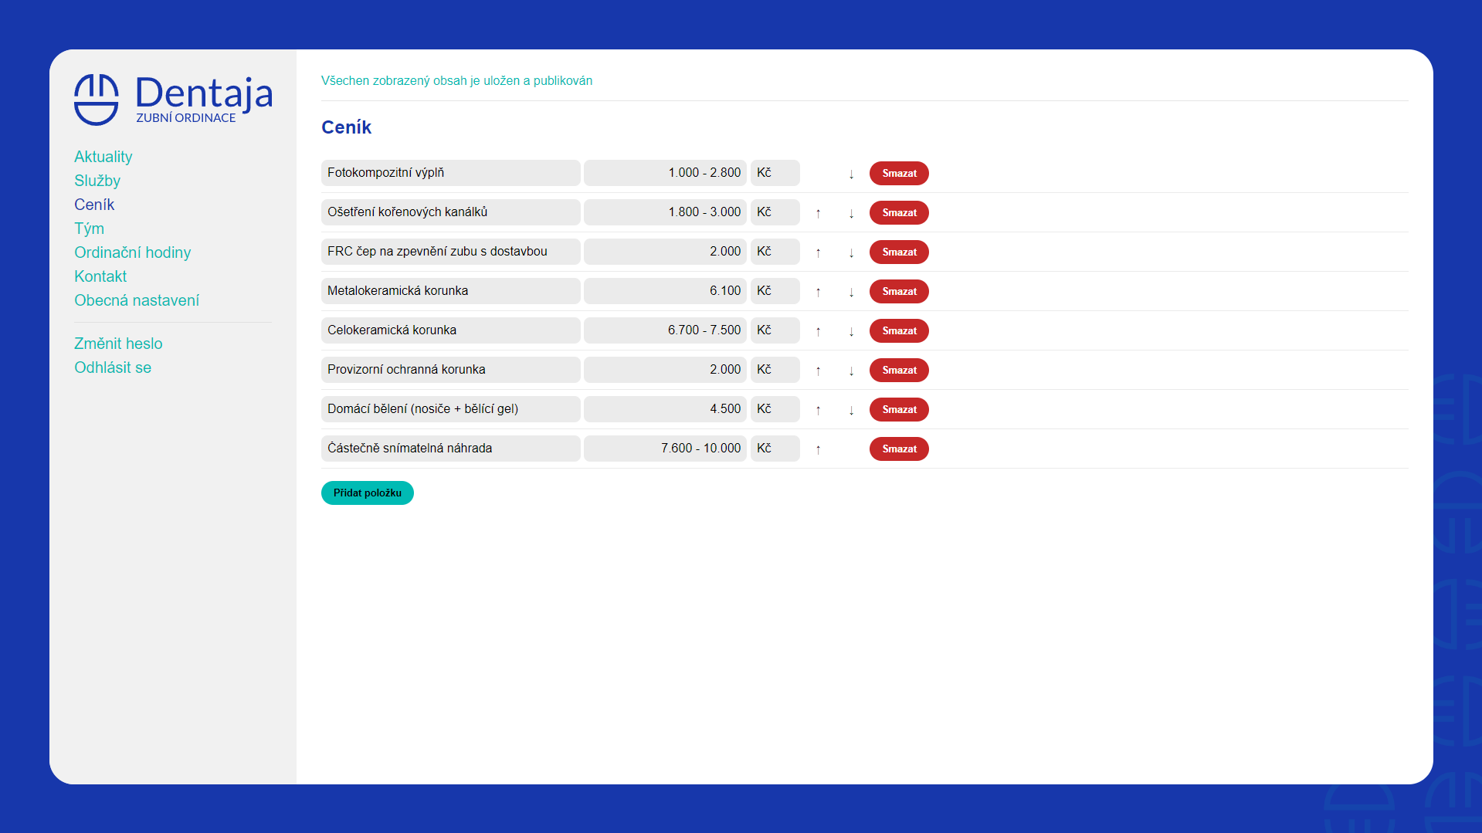This screenshot has width=1482, height=833.
Task: Move Celokeramická korunka row down
Action: pos(851,331)
